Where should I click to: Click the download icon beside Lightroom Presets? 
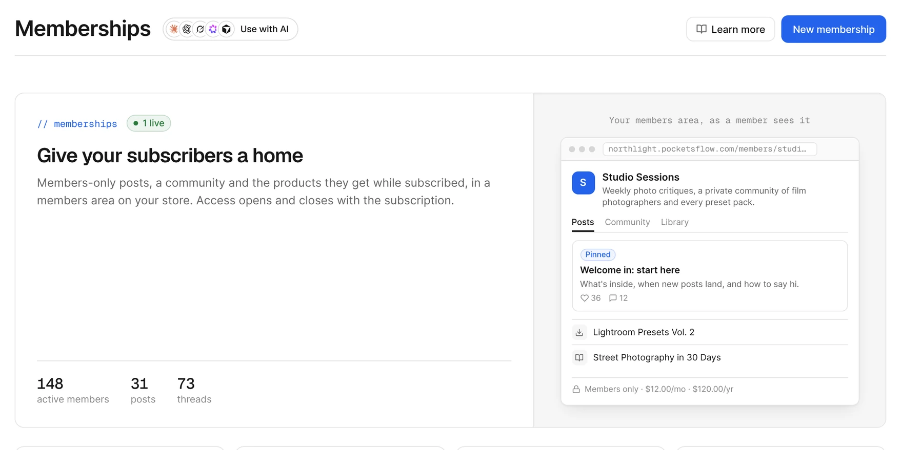[579, 332]
